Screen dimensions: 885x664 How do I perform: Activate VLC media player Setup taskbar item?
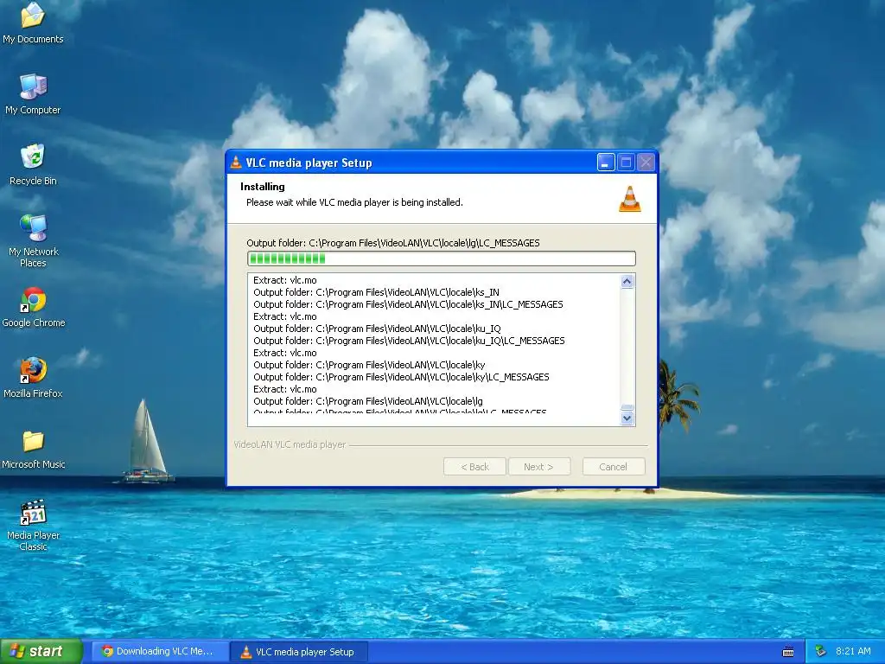click(x=300, y=652)
